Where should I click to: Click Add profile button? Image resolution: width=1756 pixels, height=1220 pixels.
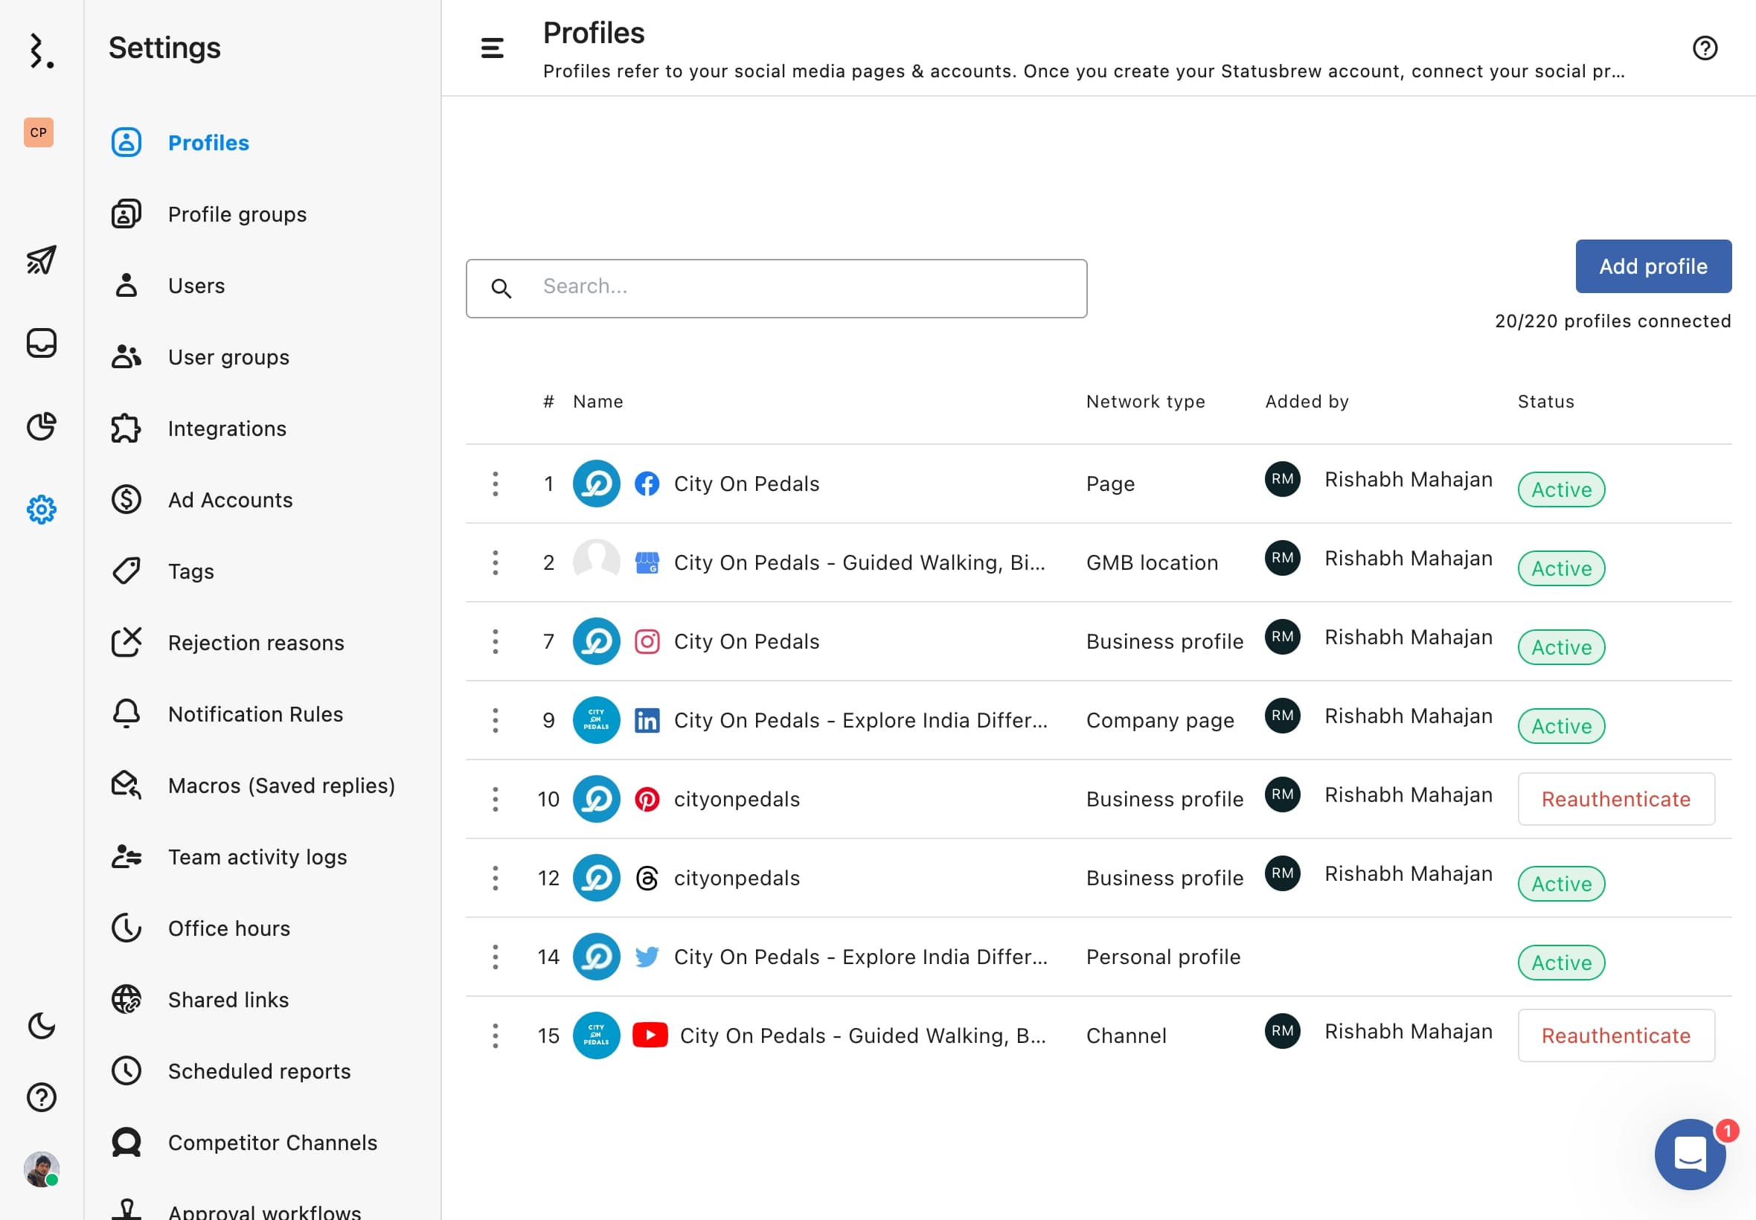pos(1653,266)
